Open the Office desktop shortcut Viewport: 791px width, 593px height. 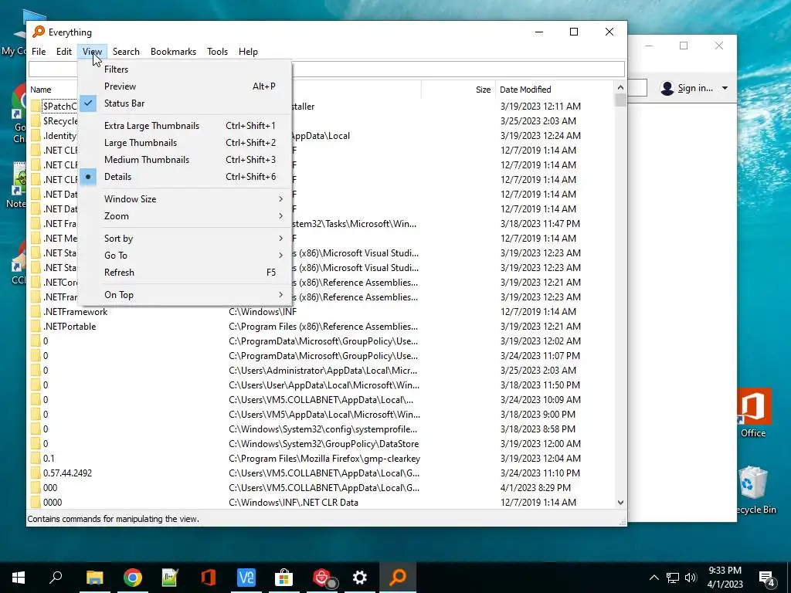pos(753,412)
